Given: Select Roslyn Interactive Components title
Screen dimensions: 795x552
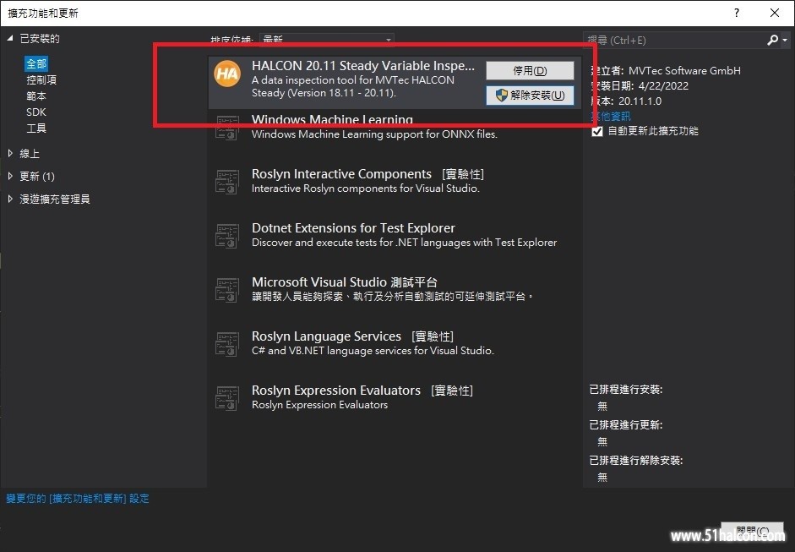Looking at the screenshot, I should coord(341,174).
